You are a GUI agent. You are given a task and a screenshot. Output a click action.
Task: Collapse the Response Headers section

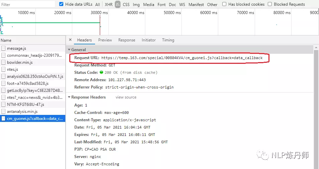click(x=69, y=97)
